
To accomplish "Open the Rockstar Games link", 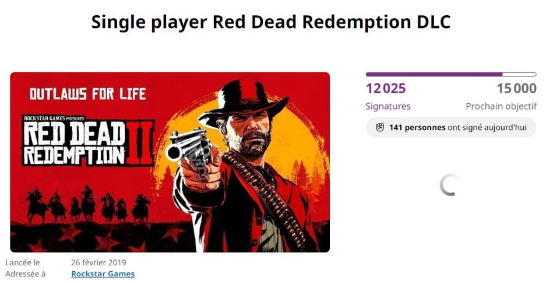I will tap(103, 274).
